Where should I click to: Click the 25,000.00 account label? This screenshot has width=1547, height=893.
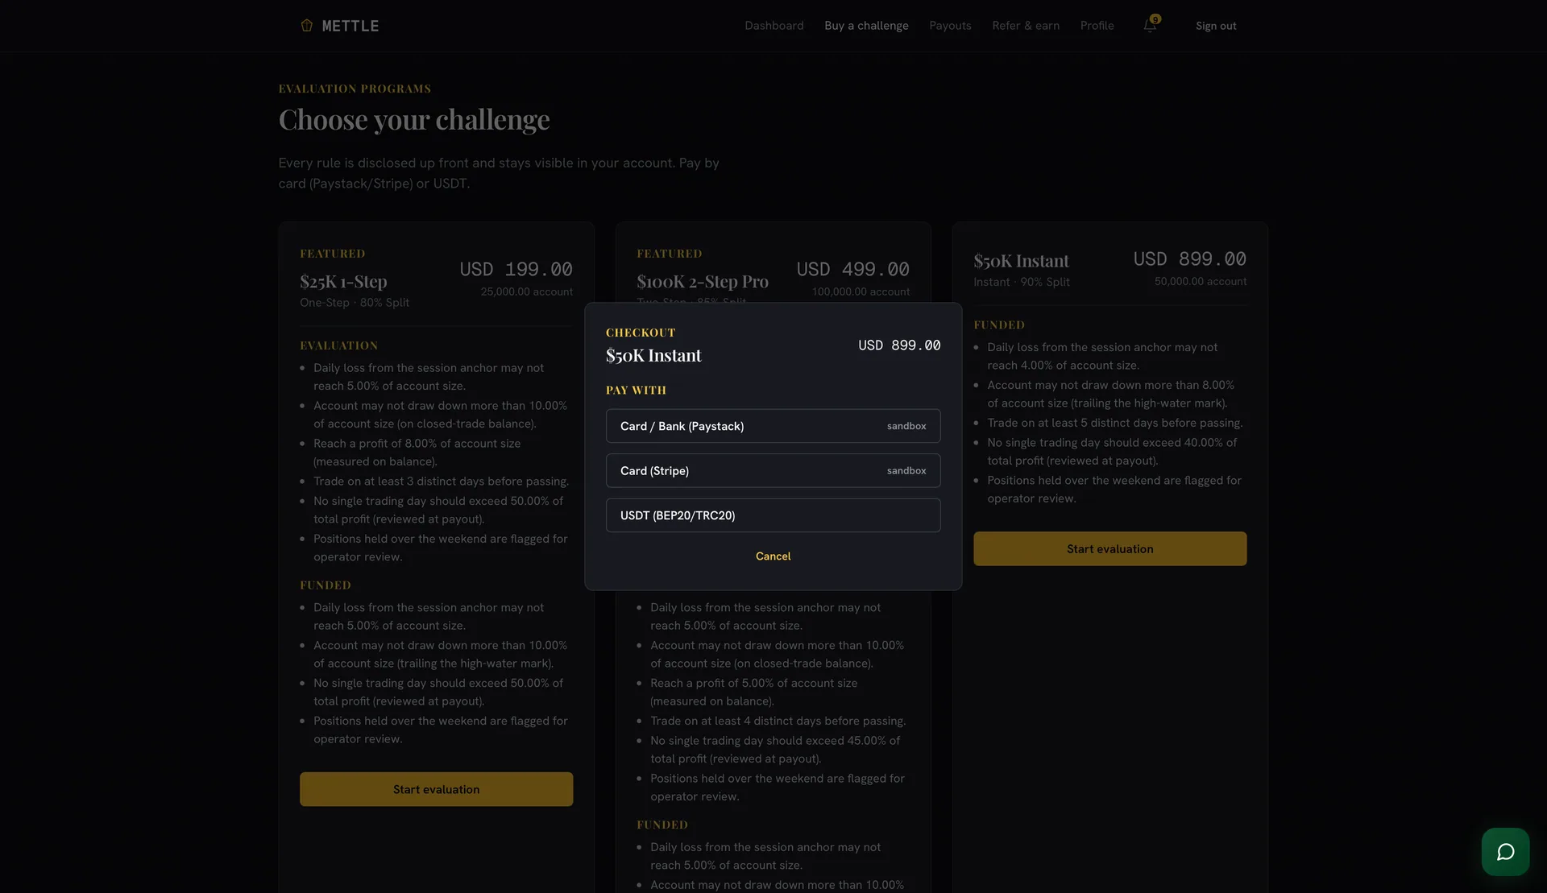tap(526, 291)
